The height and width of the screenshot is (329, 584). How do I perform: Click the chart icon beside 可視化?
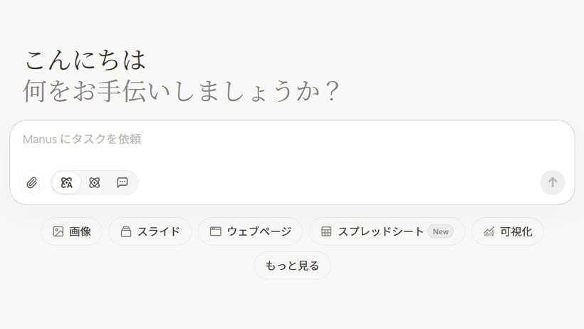point(489,231)
